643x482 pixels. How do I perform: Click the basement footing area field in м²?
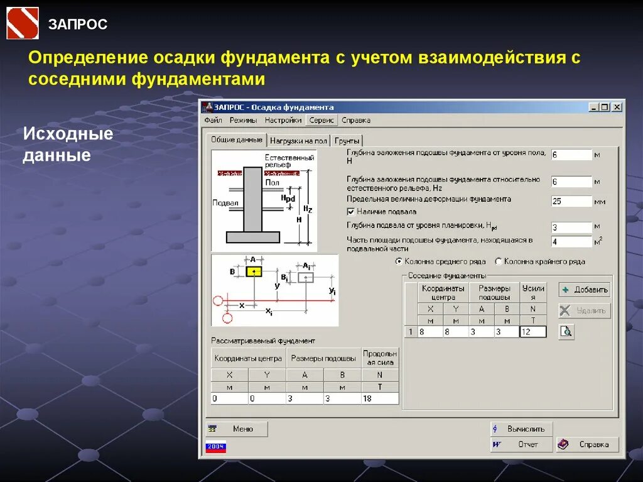[x=571, y=242]
